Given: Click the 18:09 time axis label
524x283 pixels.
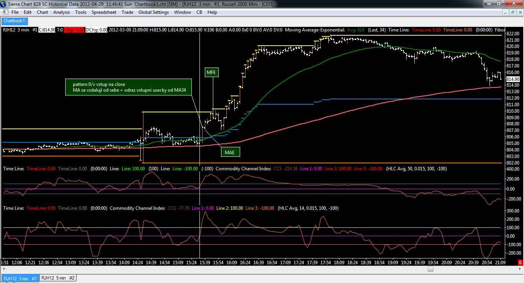Looking at the screenshot, I should (339, 263).
